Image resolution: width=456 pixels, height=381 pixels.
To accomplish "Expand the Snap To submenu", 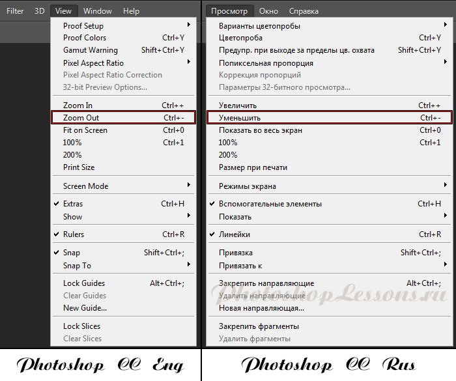I will click(x=123, y=266).
